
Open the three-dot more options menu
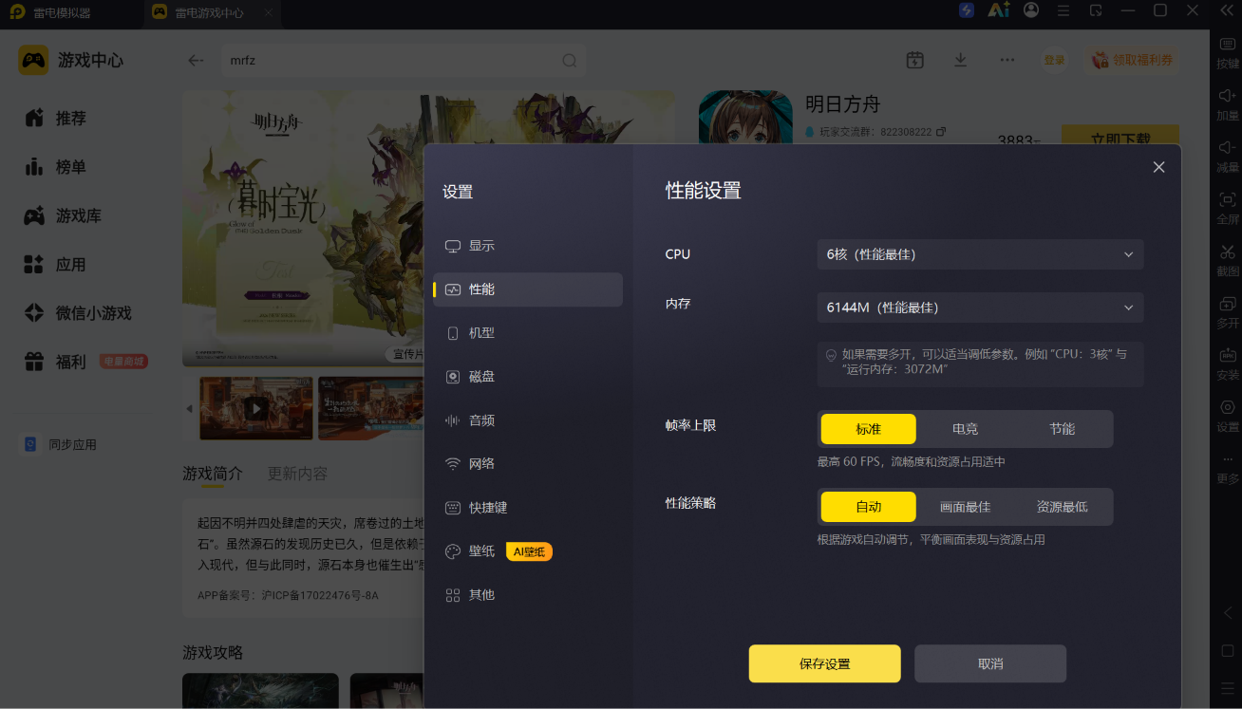[x=1007, y=60]
